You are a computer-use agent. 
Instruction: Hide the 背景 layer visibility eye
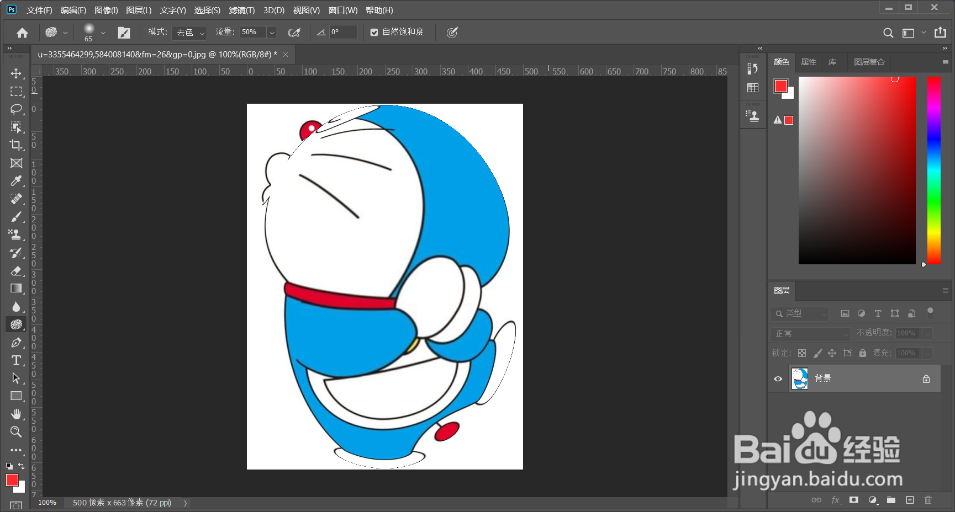(x=778, y=378)
